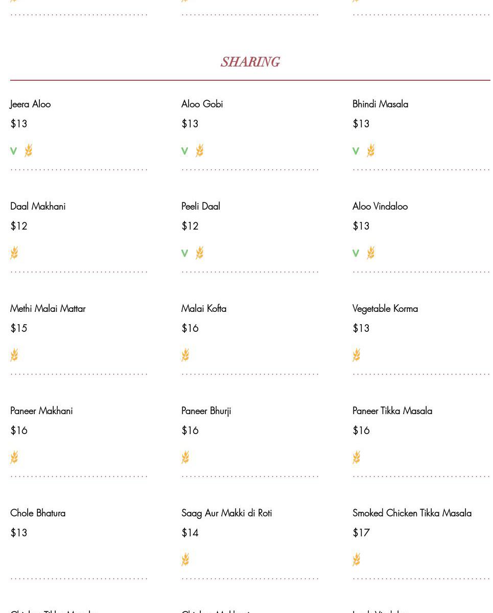This screenshot has height=613, width=493.
Task: Click the vegan V icon under Jeera Aloo
Action: pyautogui.click(x=14, y=151)
